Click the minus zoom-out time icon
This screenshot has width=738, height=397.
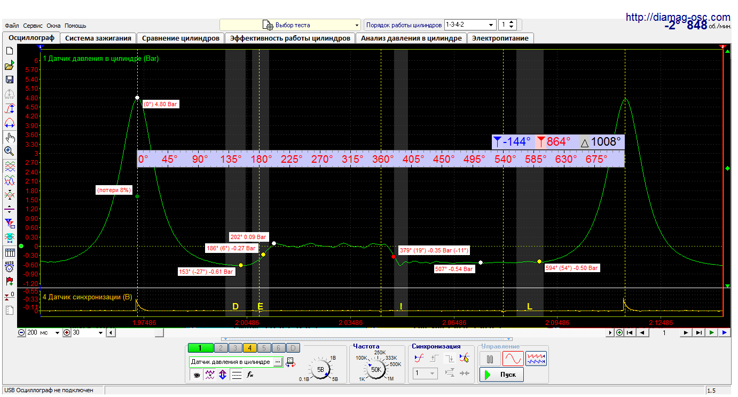point(21,332)
